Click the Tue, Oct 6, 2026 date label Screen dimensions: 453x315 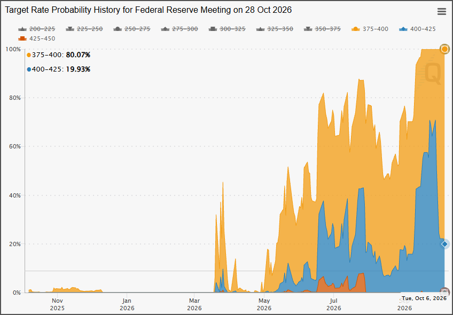(424, 298)
